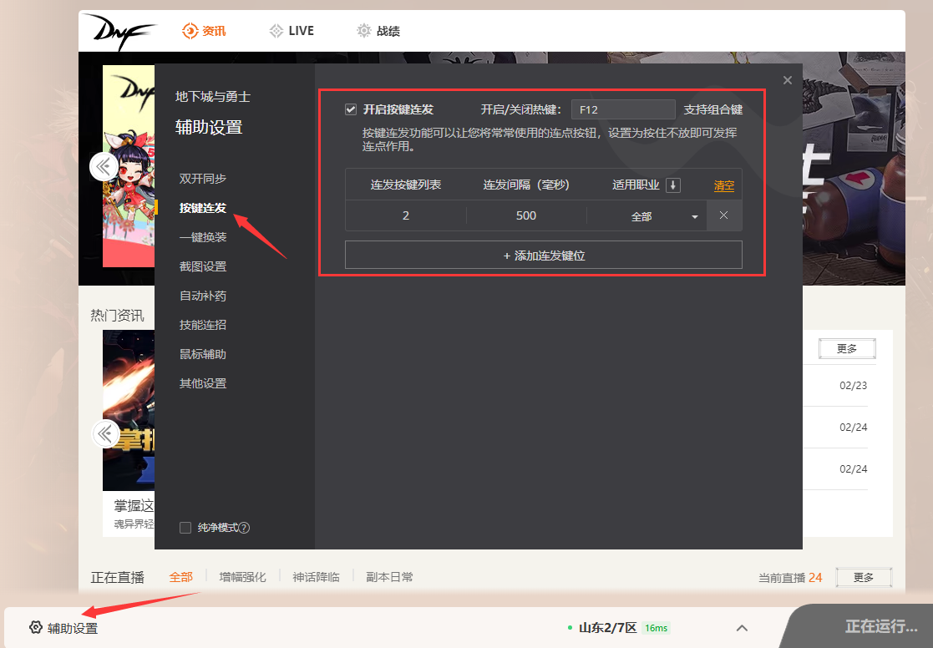Click the 更多 button in the news list
The image size is (933, 648).
(x=847, y=349)
